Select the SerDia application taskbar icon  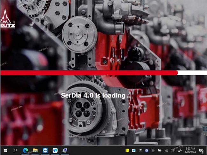point(65,150)
